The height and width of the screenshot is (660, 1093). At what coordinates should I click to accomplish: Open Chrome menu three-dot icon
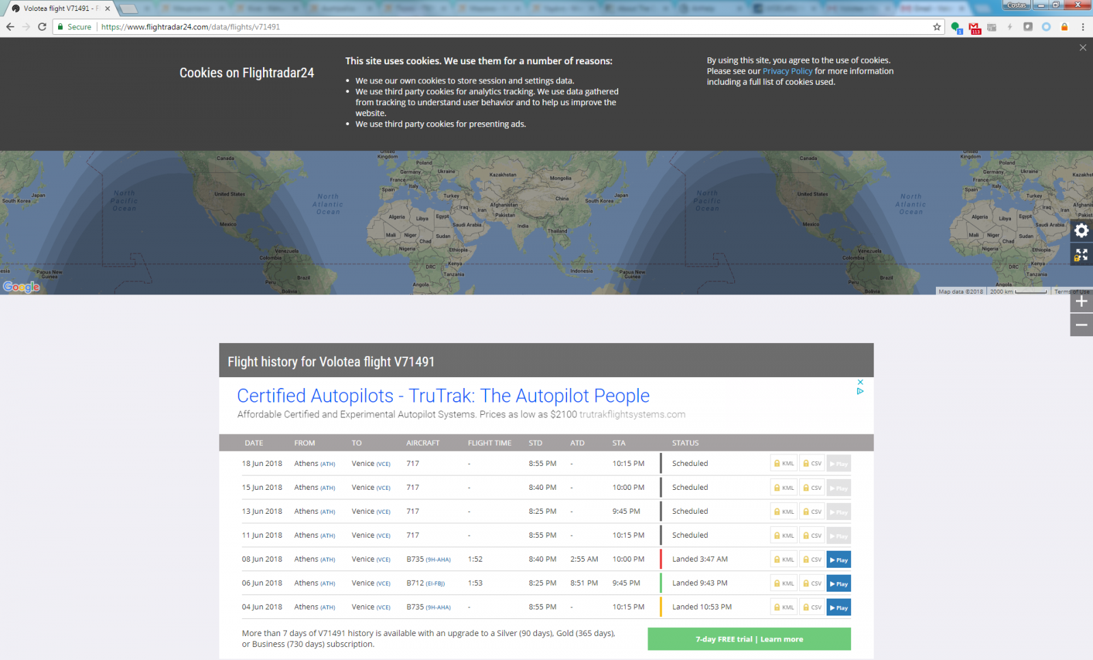(1083, 27)
